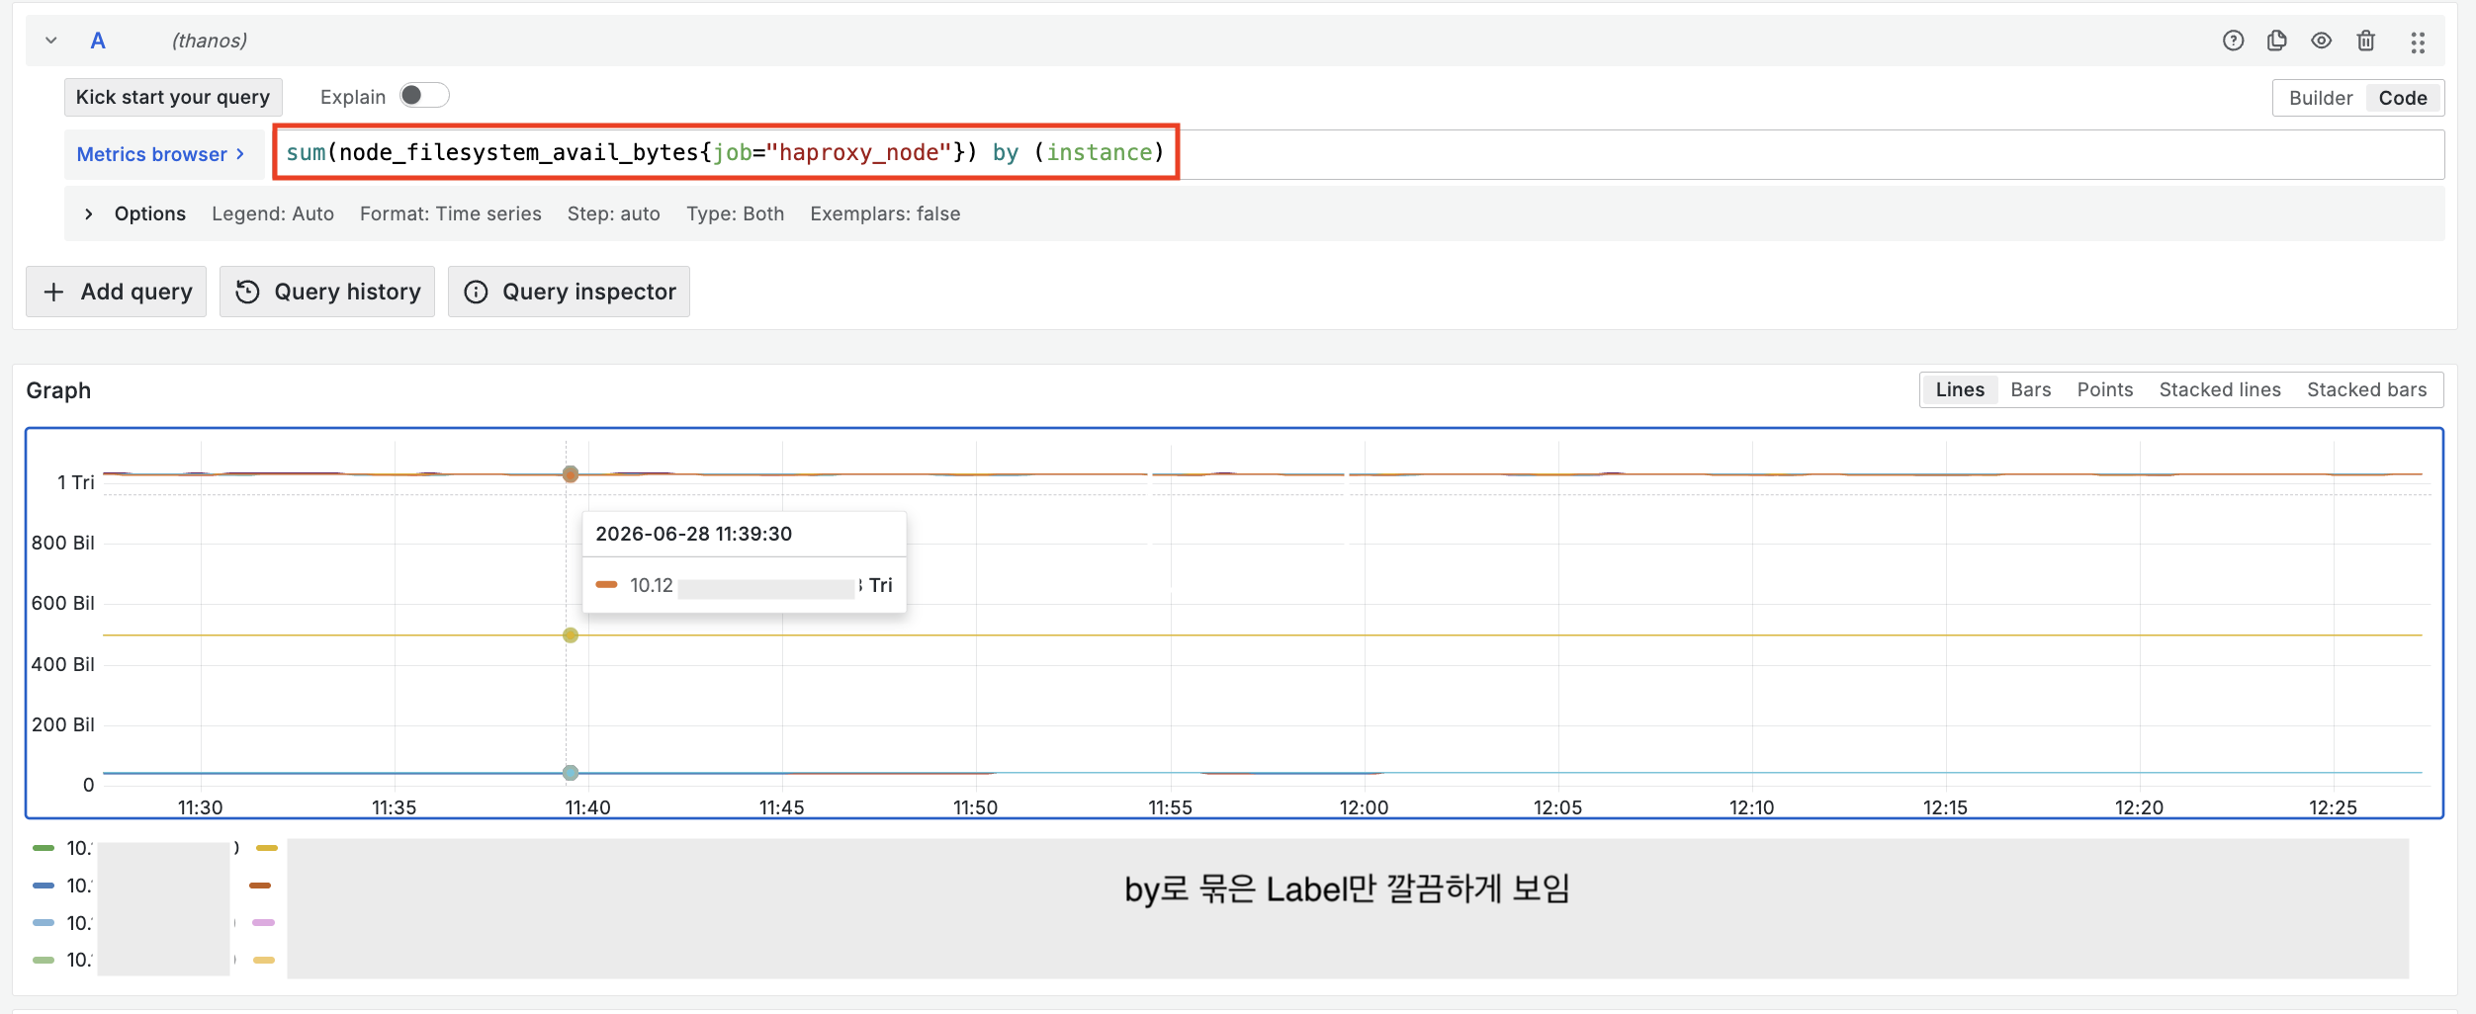Click the orange data point near 1 Tri
Screen dimensions: 2476x1014
(x=571, y=474)
